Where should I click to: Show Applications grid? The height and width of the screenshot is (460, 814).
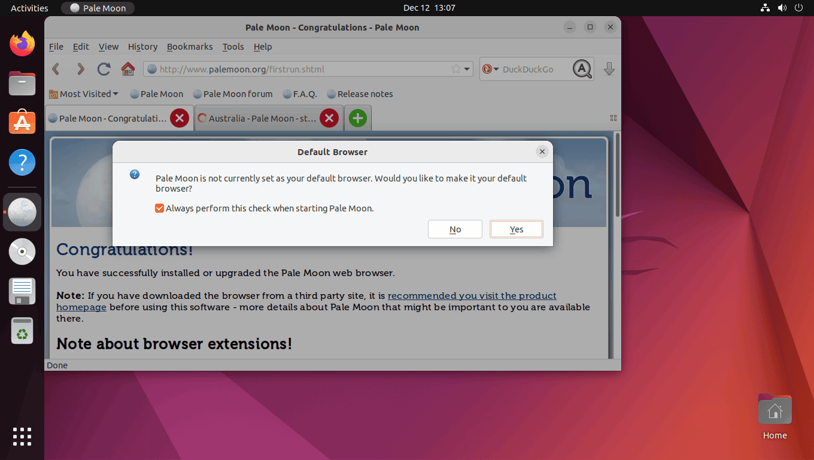point(22,437)
